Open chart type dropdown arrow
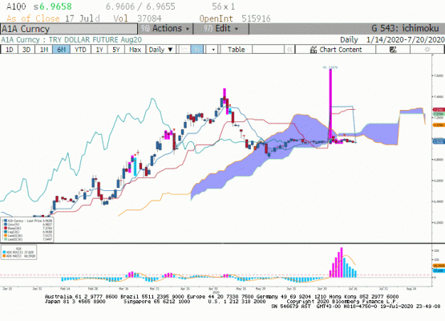Viewport: 445px width, 321px height. 212,50
